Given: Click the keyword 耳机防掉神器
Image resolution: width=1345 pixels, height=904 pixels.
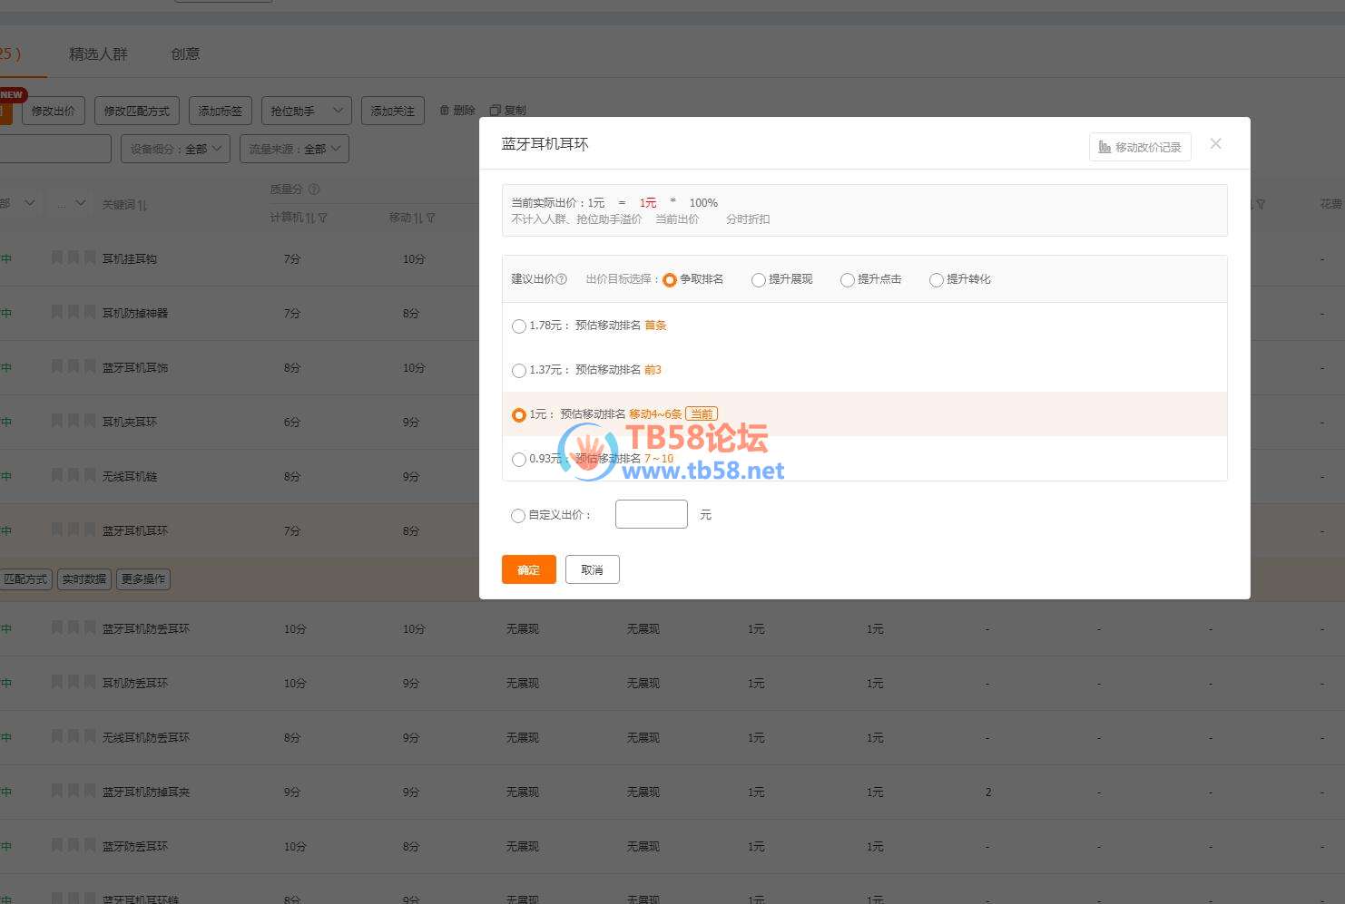Looking at the screenshot, I should tap(135, 313).
